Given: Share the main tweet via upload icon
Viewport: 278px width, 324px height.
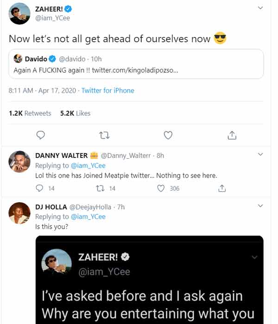Looking at the screenshot, I should point(232,135).
